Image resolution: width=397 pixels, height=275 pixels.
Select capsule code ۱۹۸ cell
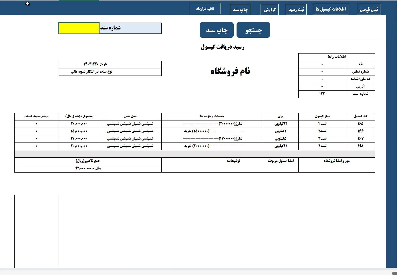(x=360, y=146)
